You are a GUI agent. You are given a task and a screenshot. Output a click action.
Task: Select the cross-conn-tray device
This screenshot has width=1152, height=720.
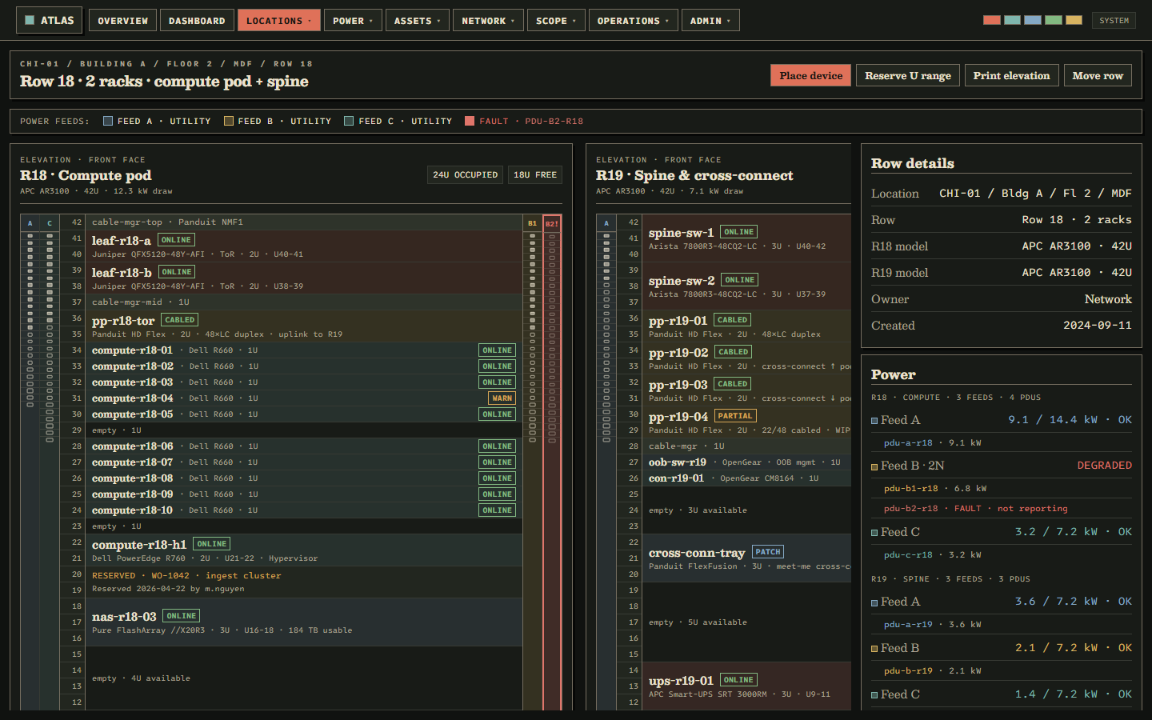coord(746,558)
